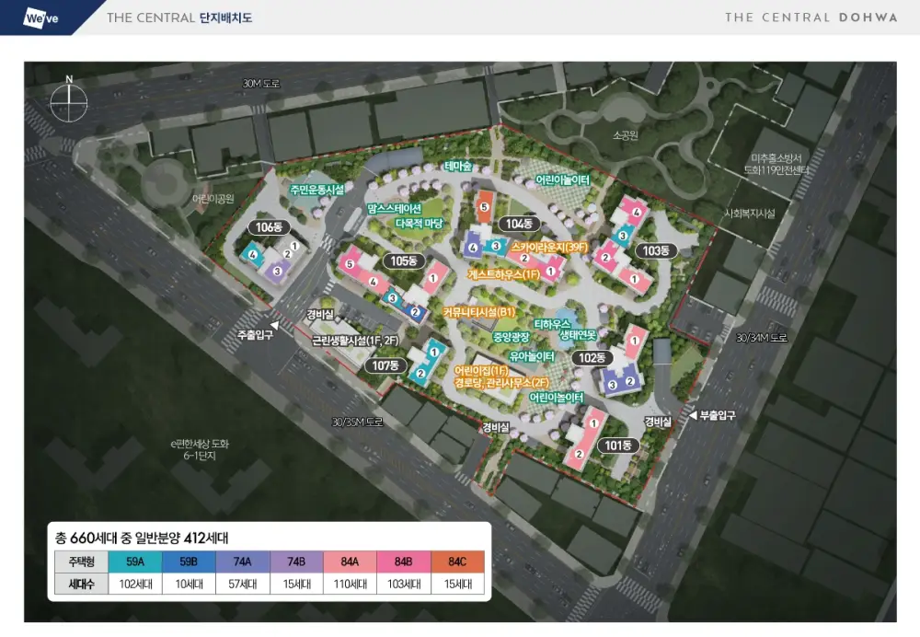Click the north compass icon
The height and width of the screenshot is (637, 920).
[67, 95]
